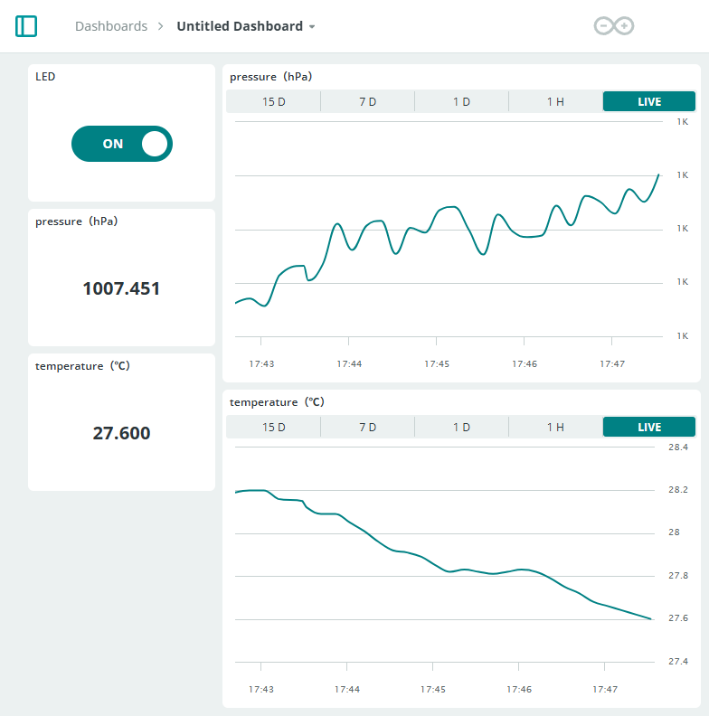Open the Dashboards breadcrumb link
The width and height of the screenshot is (709, 716).
(110, 26)
